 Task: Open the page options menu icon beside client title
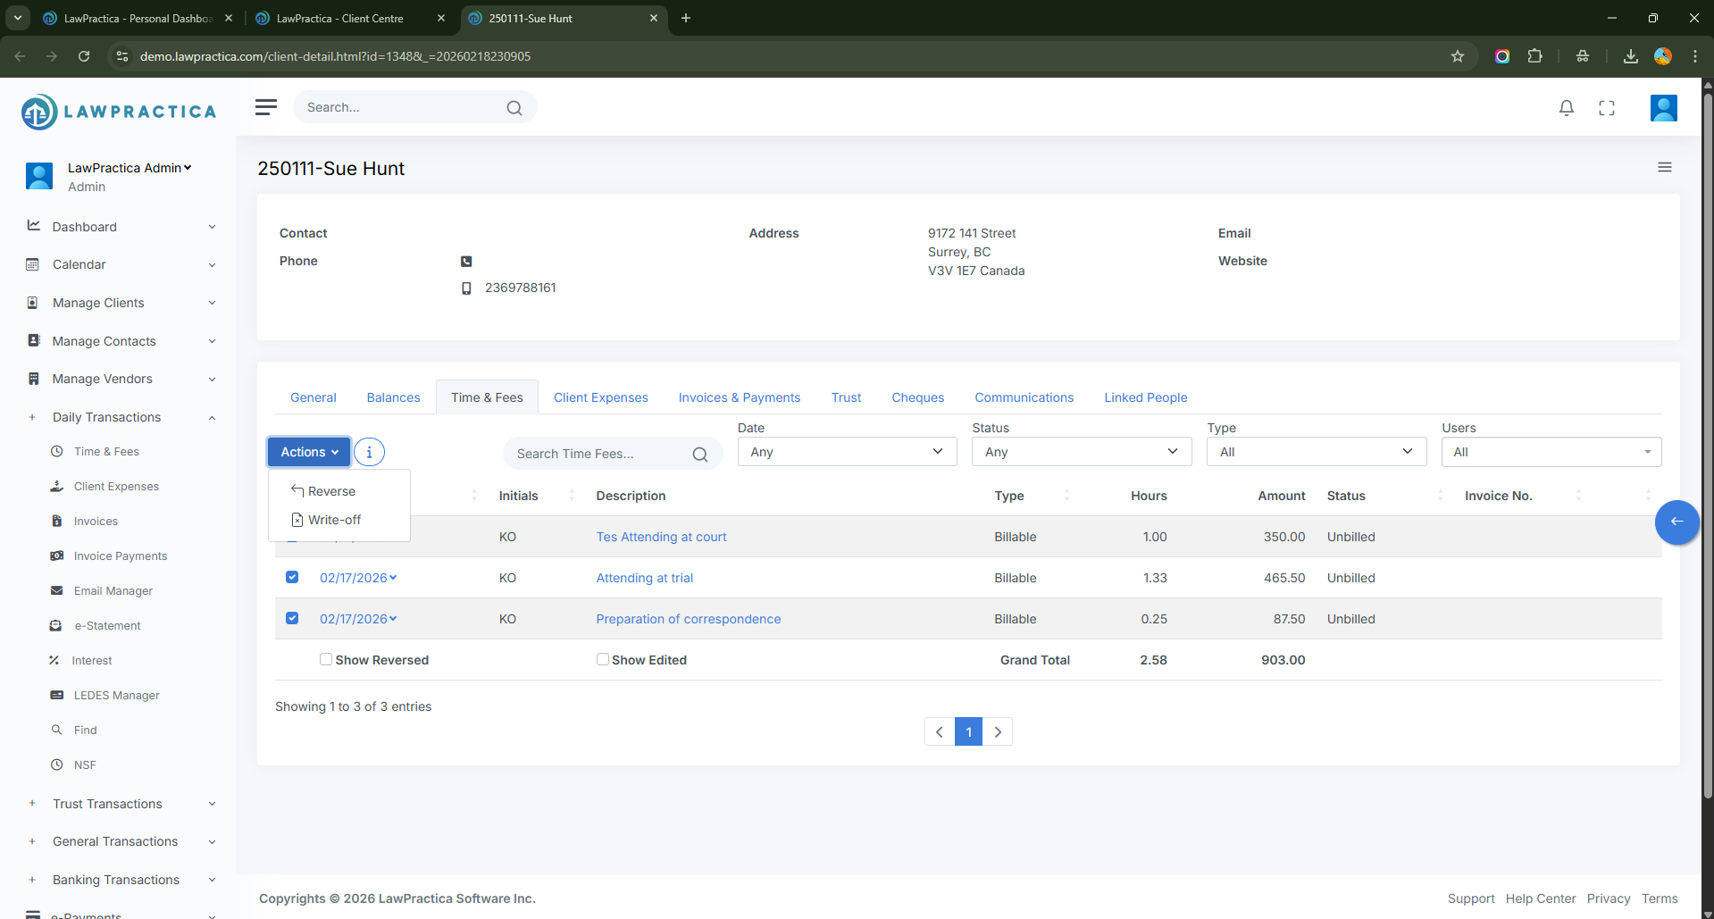pyautogui.click(x=1664, y=168)
